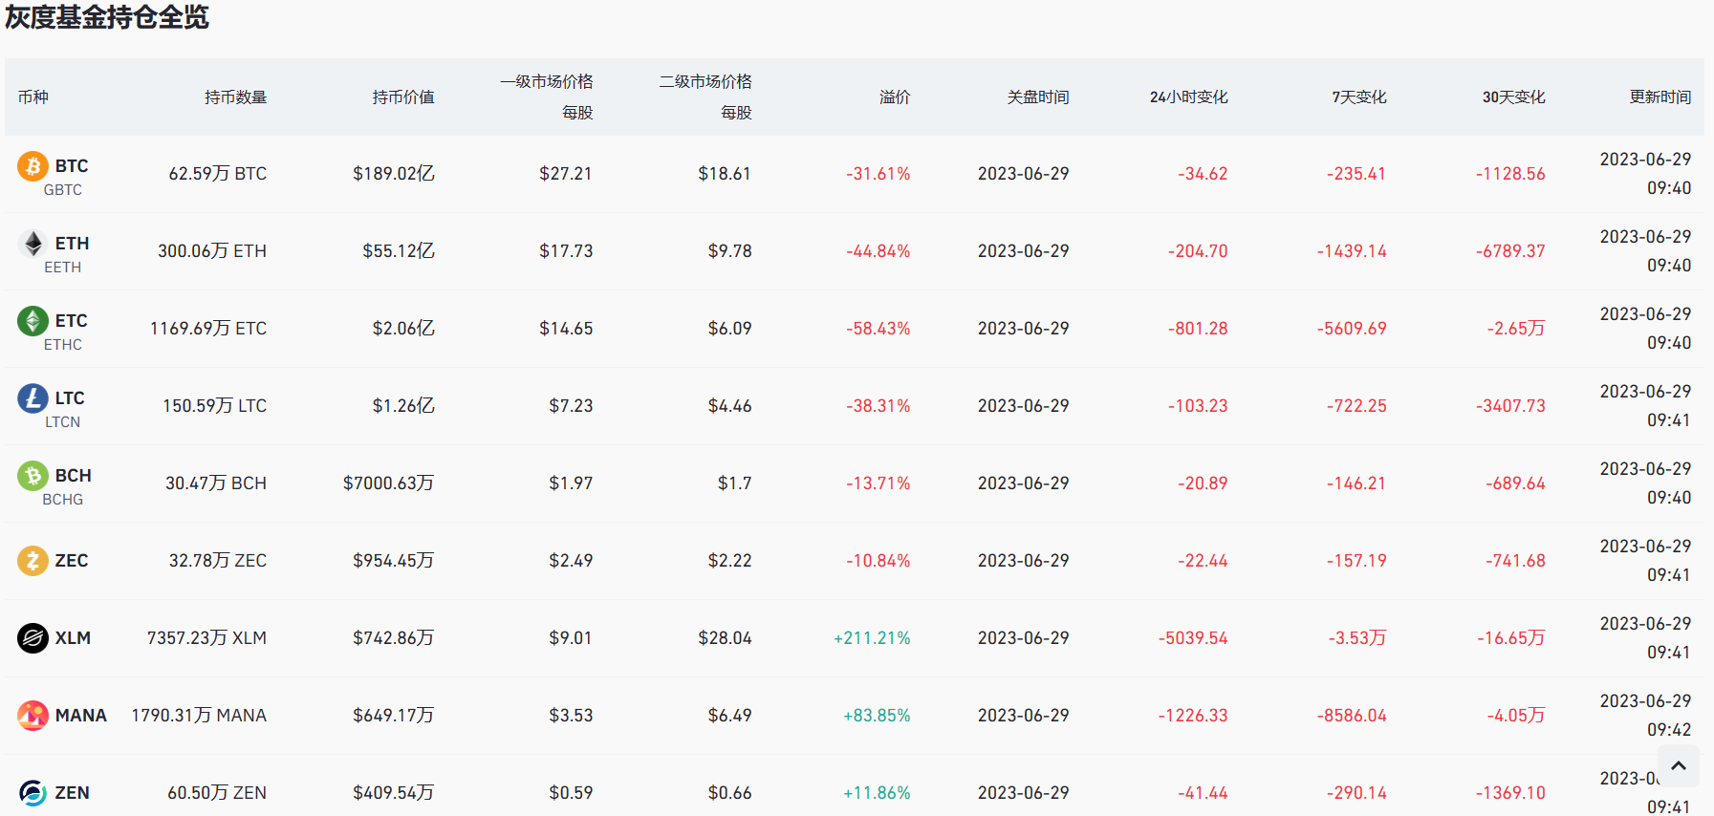Select the +211.21% premium value
The height and width of the screenshot is (816, 1714).
coord(872,638)
